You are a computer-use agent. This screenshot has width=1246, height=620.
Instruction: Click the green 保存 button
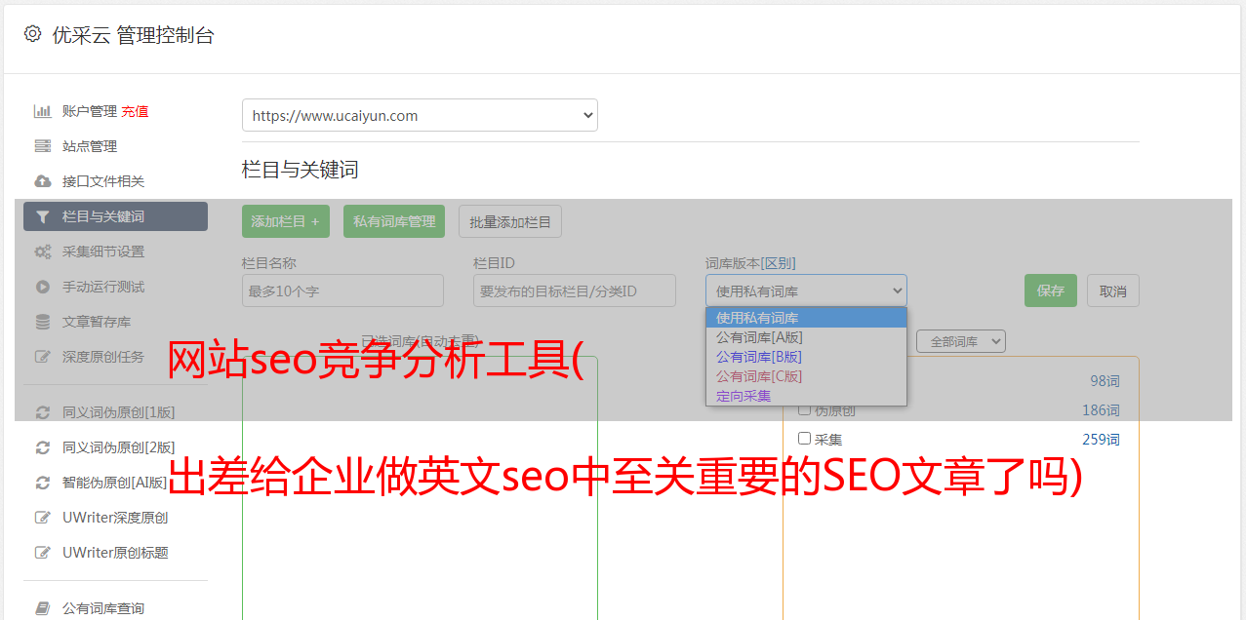click(x=1051, y=291)
